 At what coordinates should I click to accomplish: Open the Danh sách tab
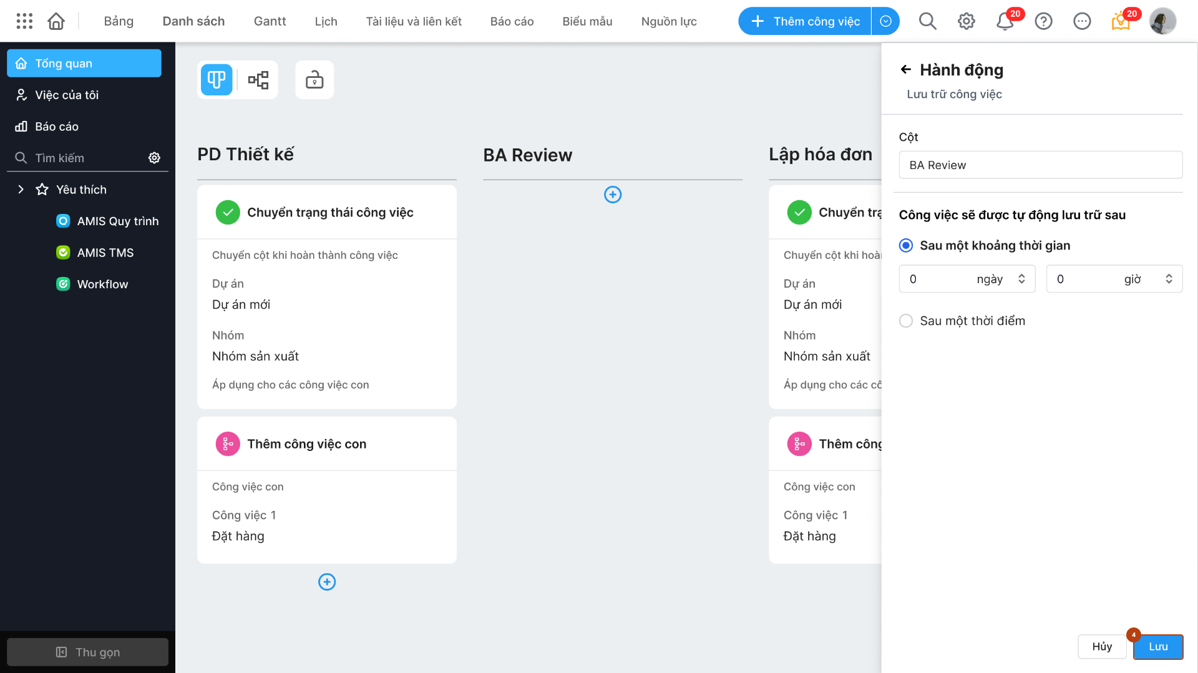coord(193,21)
